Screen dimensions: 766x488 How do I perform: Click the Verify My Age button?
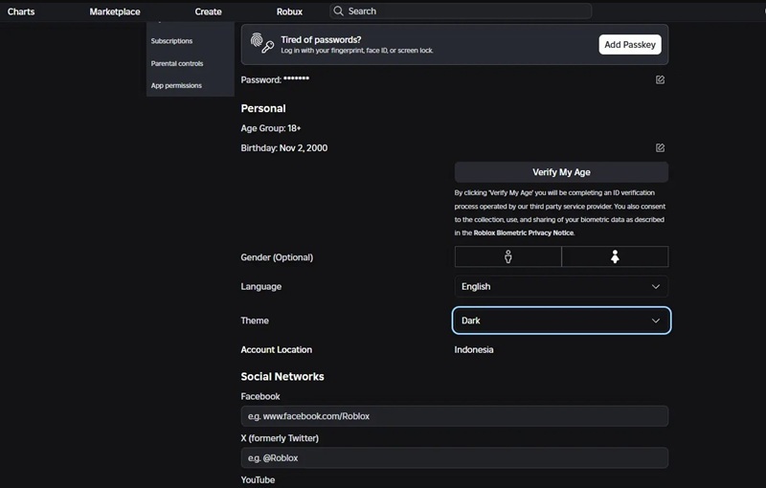click(x=561, y=172)
